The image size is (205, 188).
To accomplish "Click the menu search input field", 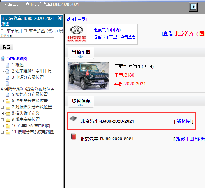I will coord(27,40).
